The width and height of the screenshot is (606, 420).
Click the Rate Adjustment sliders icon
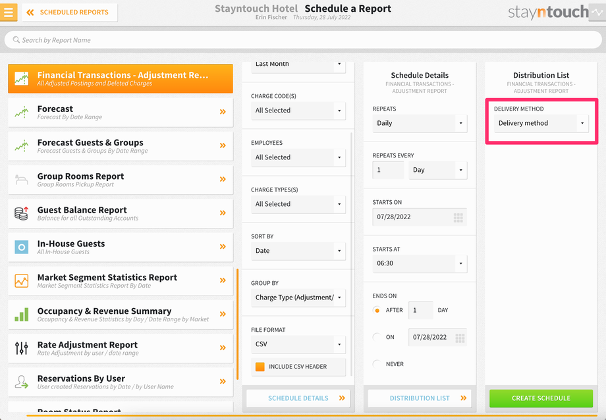pyautogui.click(x=22, y=348)
